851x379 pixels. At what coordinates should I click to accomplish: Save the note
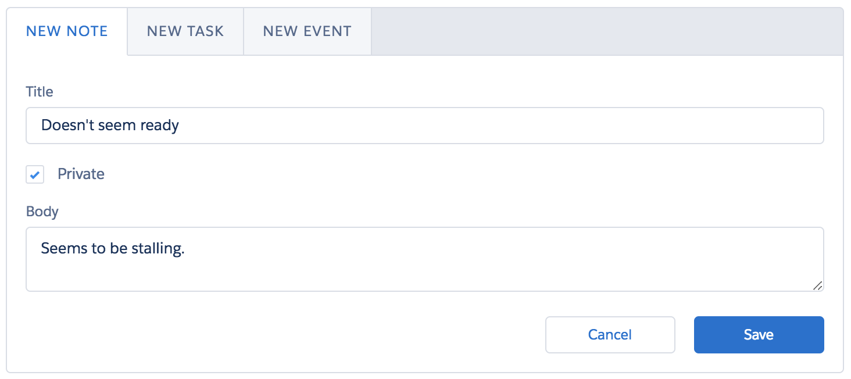(x=759, y=335)
